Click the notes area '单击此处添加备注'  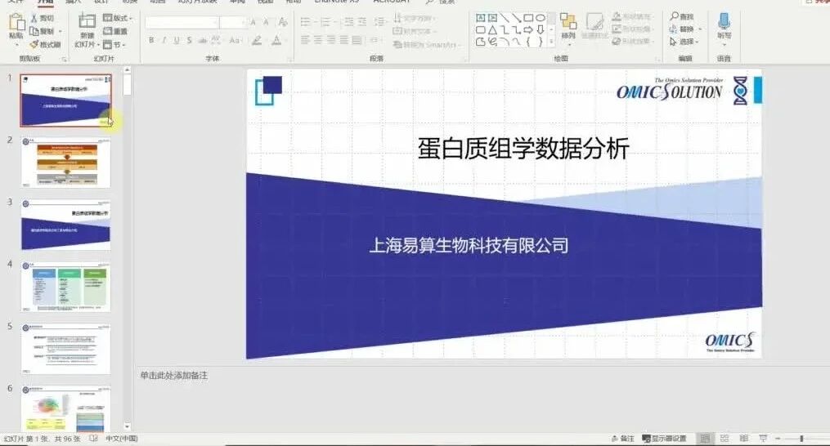(173, 376)
